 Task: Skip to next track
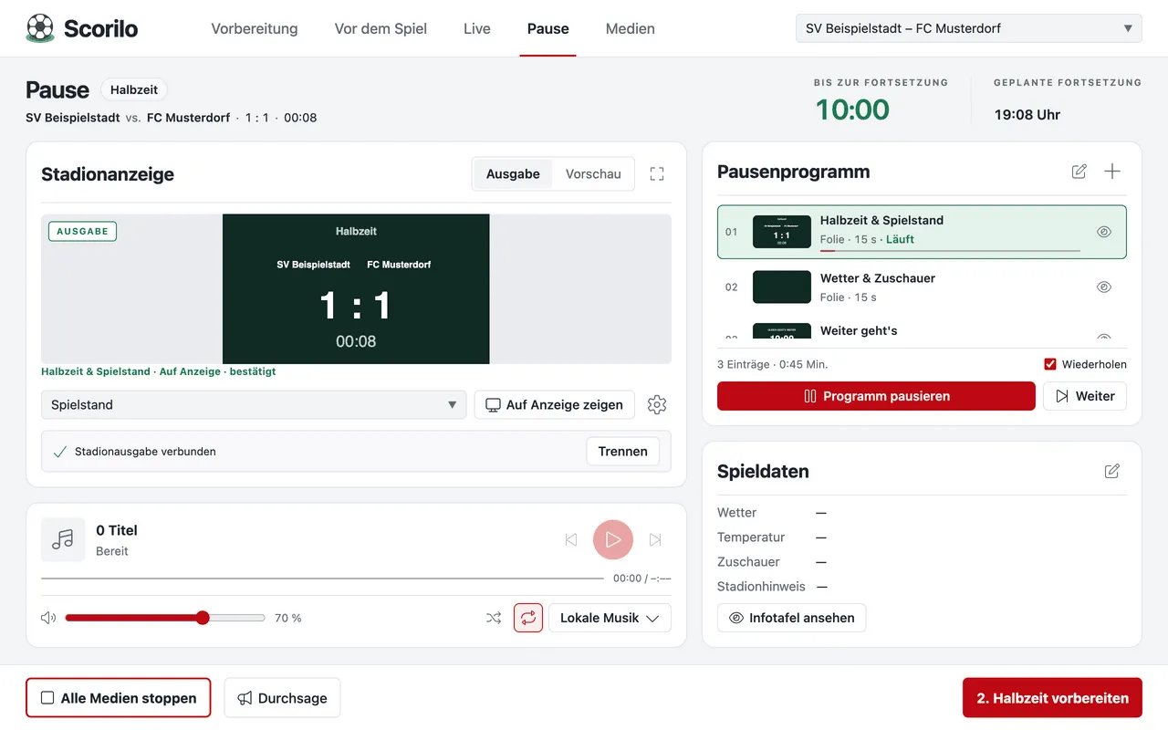[x=655, y=540]
